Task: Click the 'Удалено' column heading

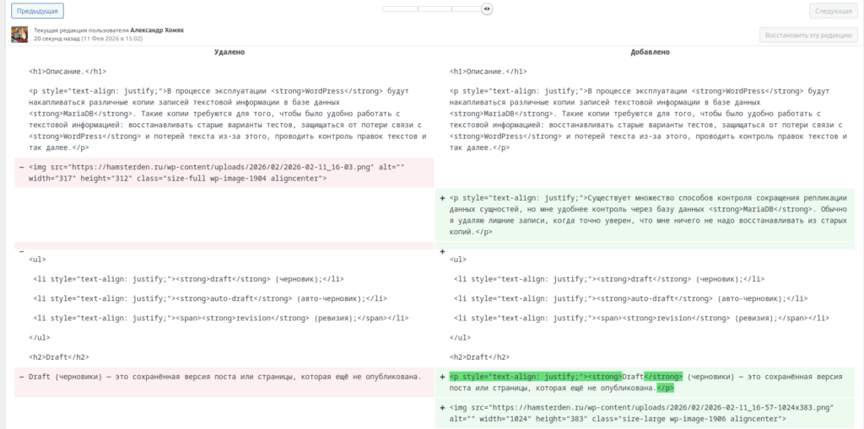Action: point(229,52)
